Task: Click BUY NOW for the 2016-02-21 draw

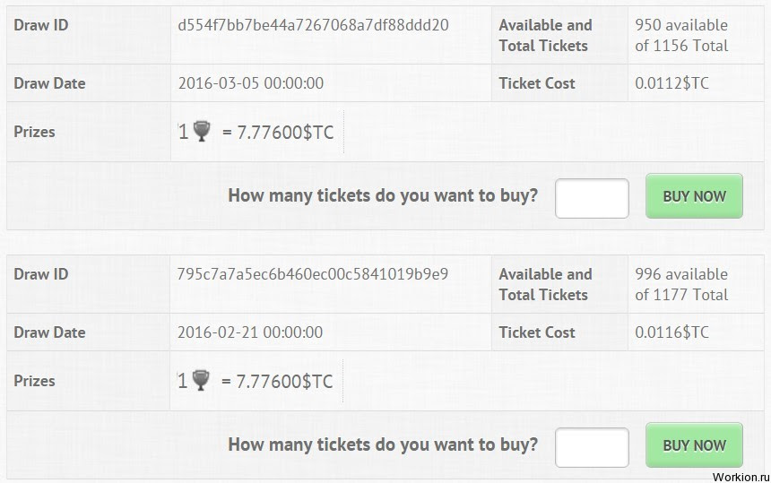Action: (x=694, y=445)
